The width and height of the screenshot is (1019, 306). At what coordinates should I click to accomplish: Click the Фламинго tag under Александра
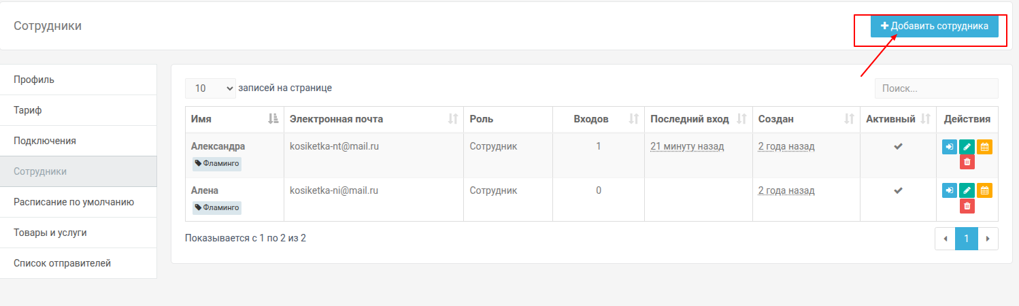[217, 163]
